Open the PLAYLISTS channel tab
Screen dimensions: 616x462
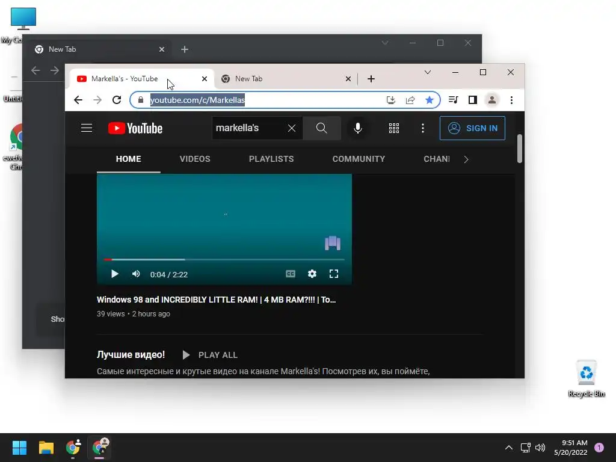[x=271, y=159]
